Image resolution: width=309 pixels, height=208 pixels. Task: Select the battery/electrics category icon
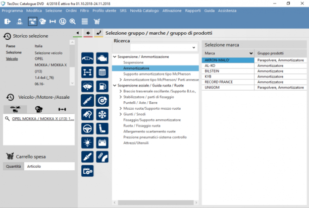coord(102,143)
